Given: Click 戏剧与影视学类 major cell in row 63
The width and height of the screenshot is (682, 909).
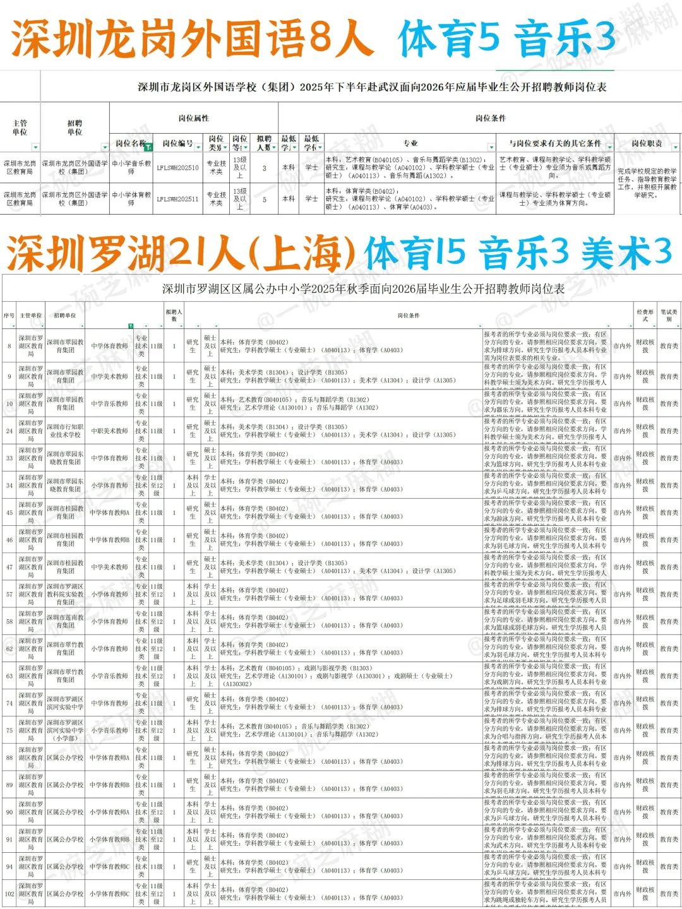Looking at the screenshot, I should click(x=350, y=675).
